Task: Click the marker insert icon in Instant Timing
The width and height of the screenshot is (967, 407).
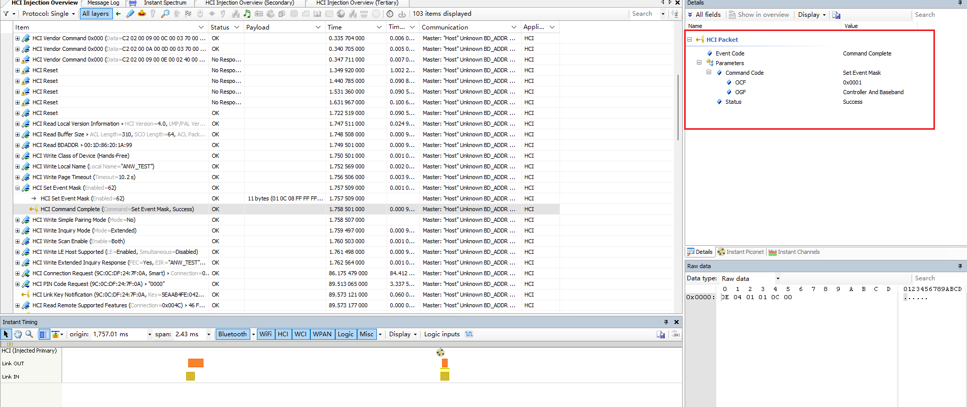Action: click(x=55, y=334)
